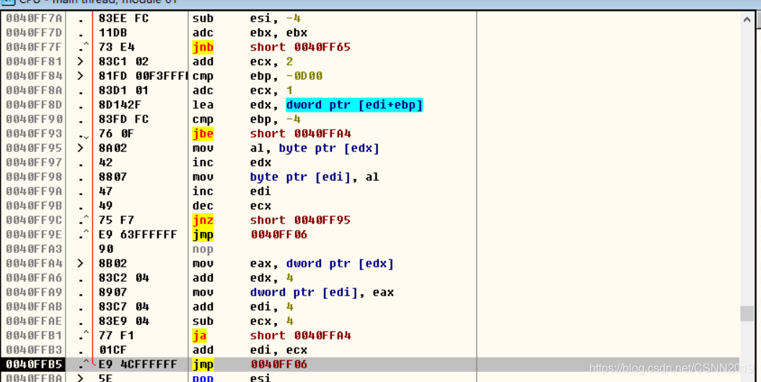Screen dimensions: 761x382
Task: Click highlighted operand 'dword ptr [edi+ebp]'
Action: pos(354,105)
